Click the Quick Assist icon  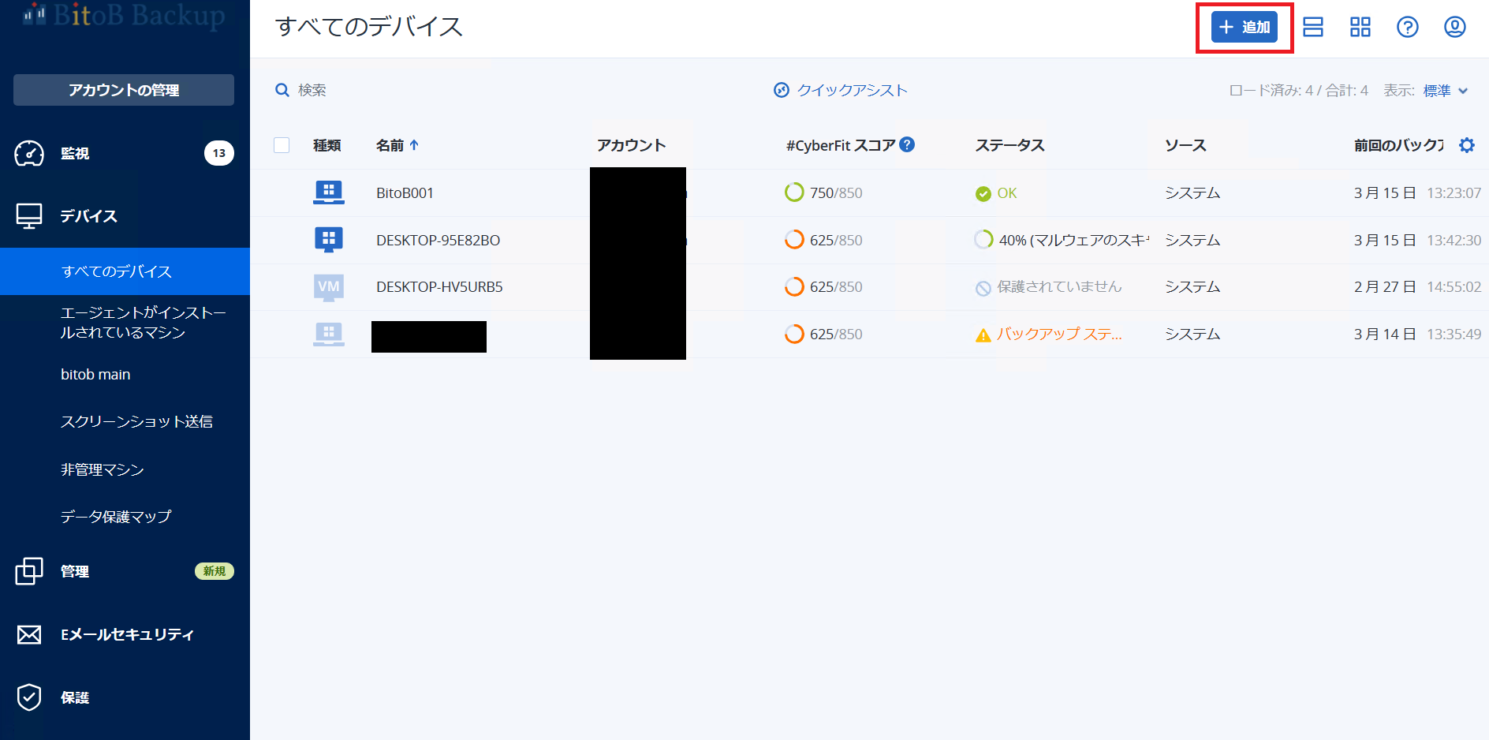pyautogui.click(x=782, y=90)
